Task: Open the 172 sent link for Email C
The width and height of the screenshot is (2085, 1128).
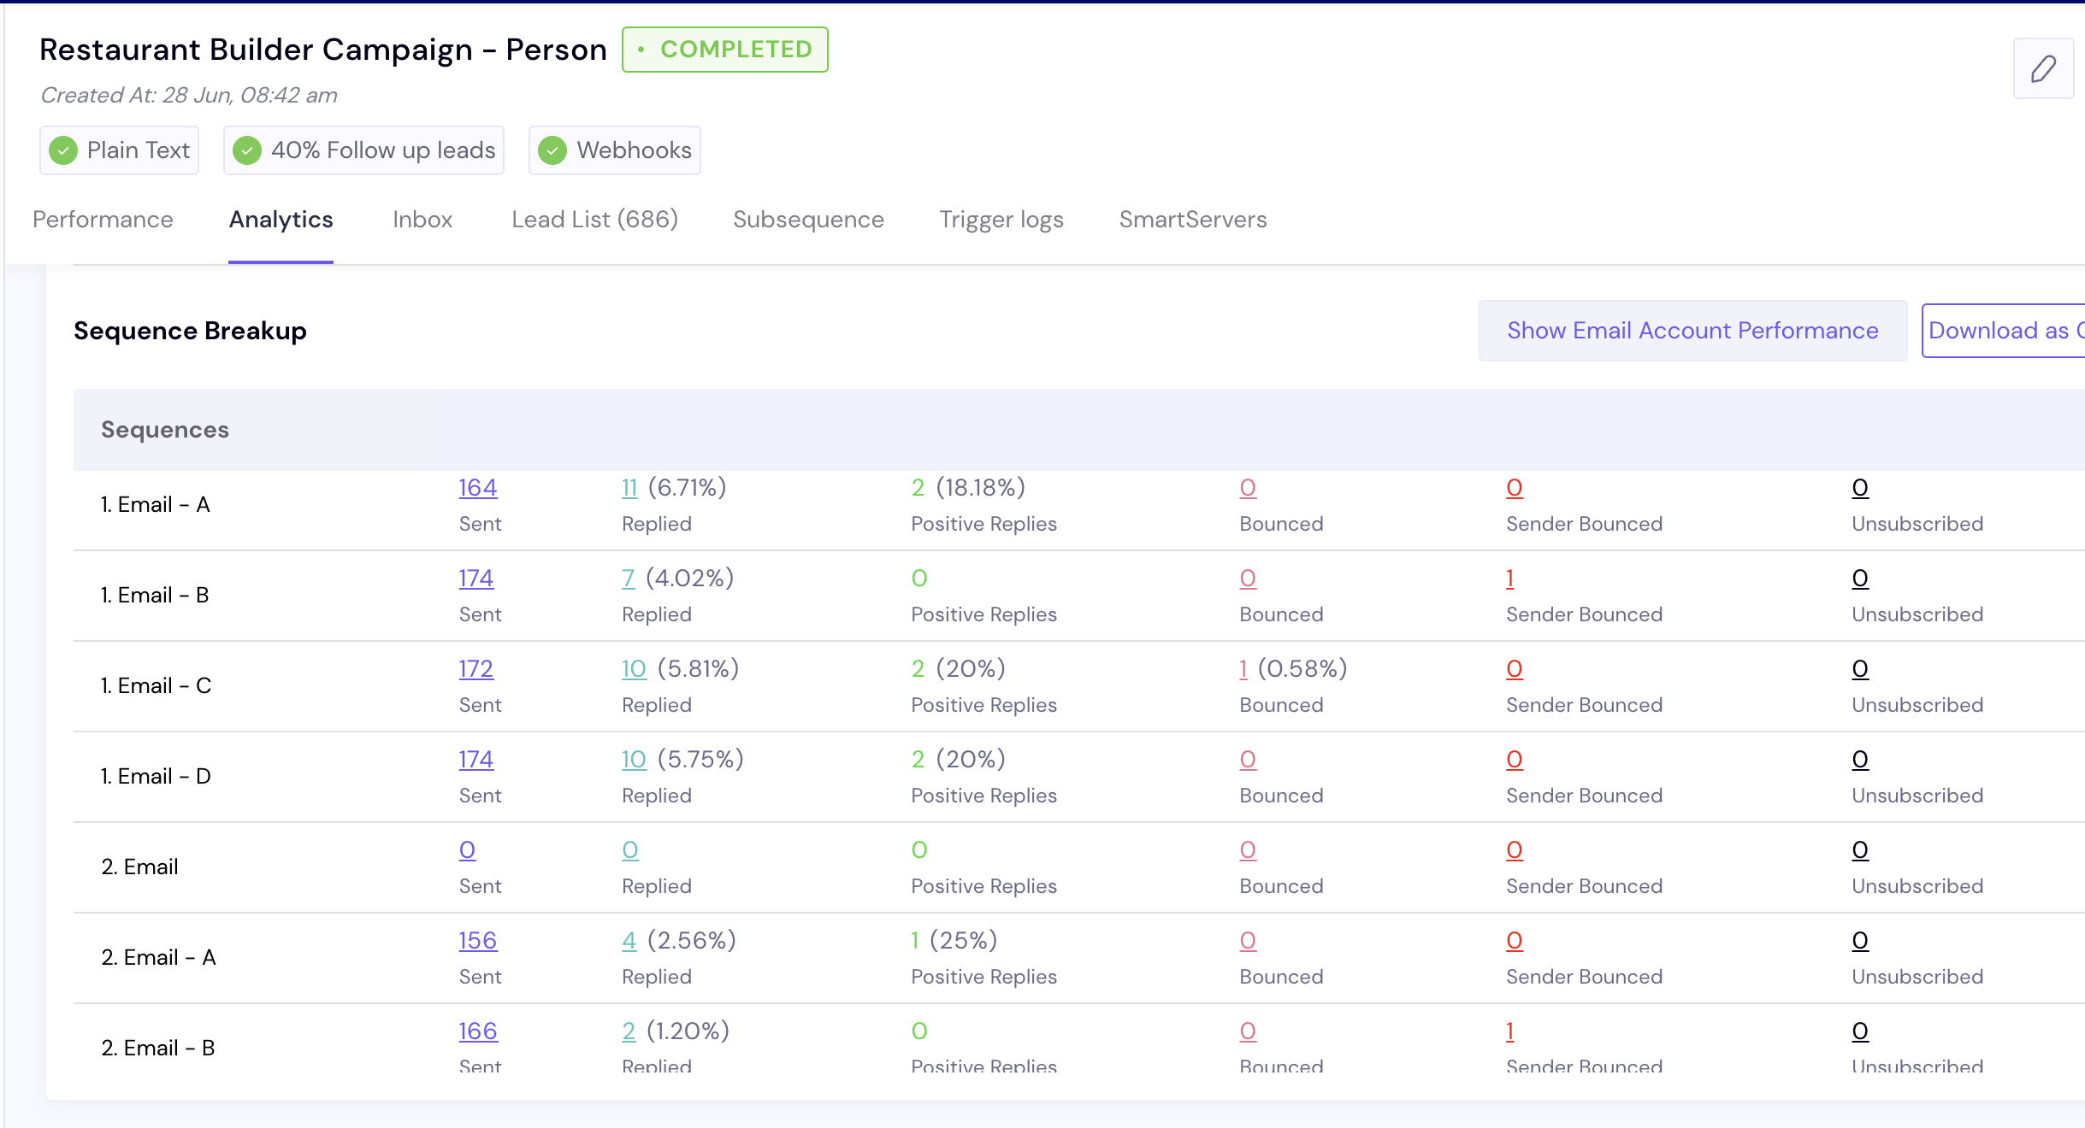Action: point(475,669)
